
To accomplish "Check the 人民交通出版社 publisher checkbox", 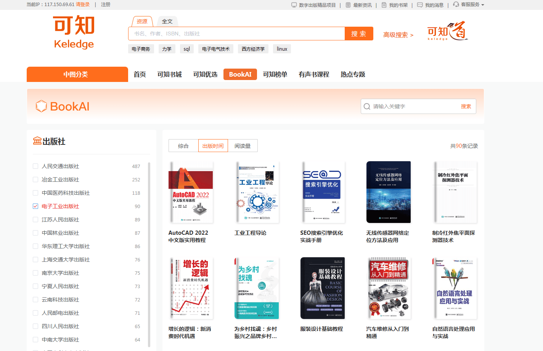I will (x=35, y=166).
